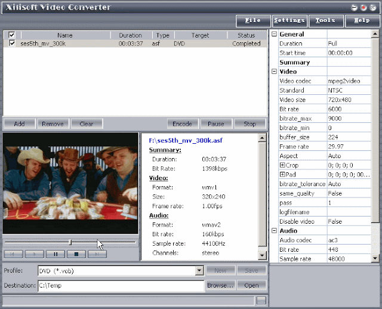Select the ses5th_mv_300k file row name
Screen dimensions: 382x309
coord(43,44)
